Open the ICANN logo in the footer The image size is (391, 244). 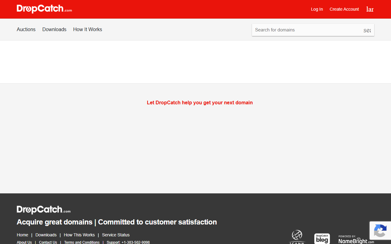(297, 237)
